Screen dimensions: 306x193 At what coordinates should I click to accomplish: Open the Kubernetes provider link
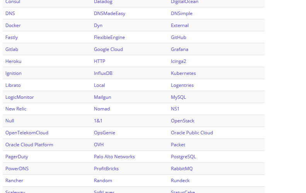(x=183, y=73)
